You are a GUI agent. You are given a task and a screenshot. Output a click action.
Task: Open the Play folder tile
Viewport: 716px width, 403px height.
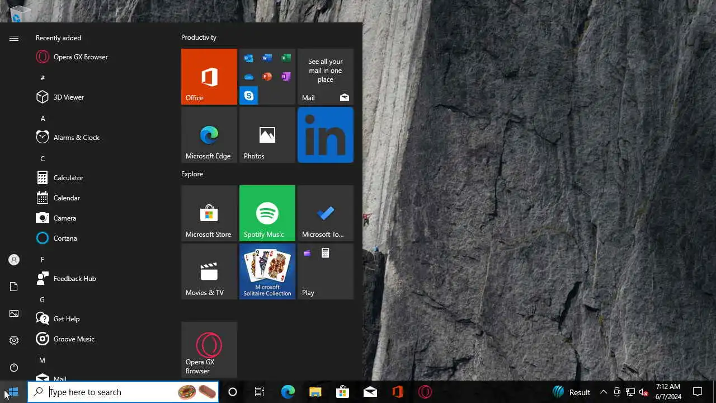point(326,271)
